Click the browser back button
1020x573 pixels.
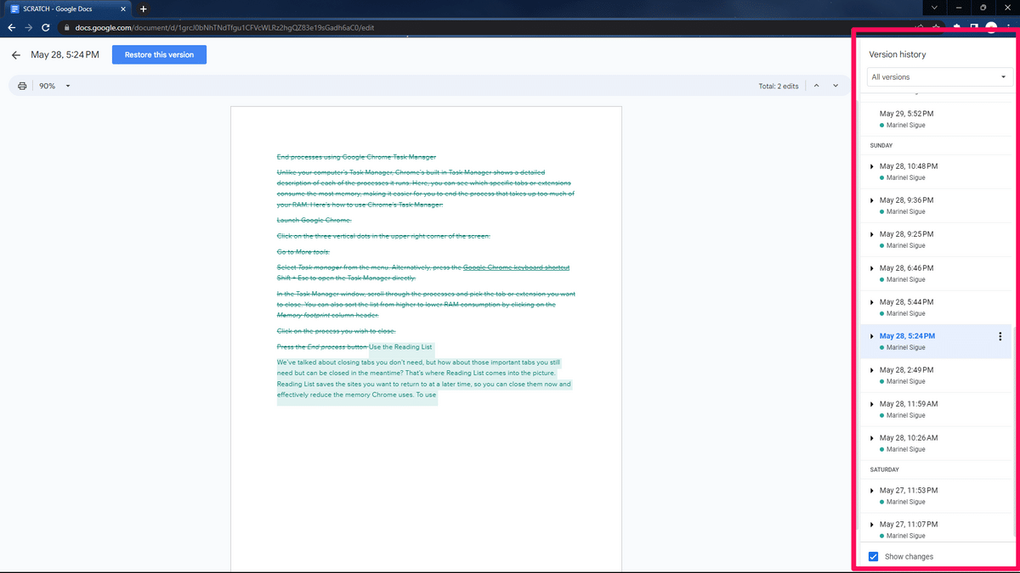[12, 27]
